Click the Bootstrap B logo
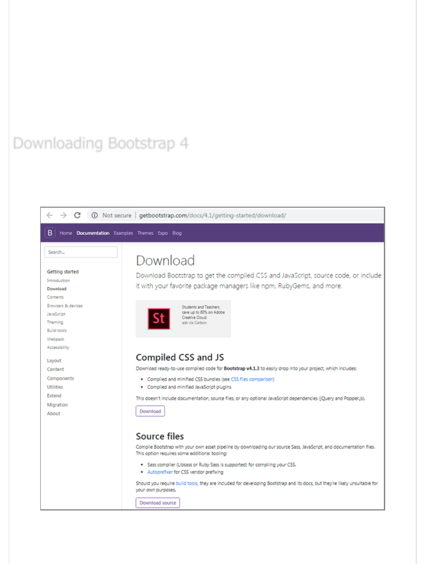The height and width of the screenshot is (564, 425). [50, 233]
